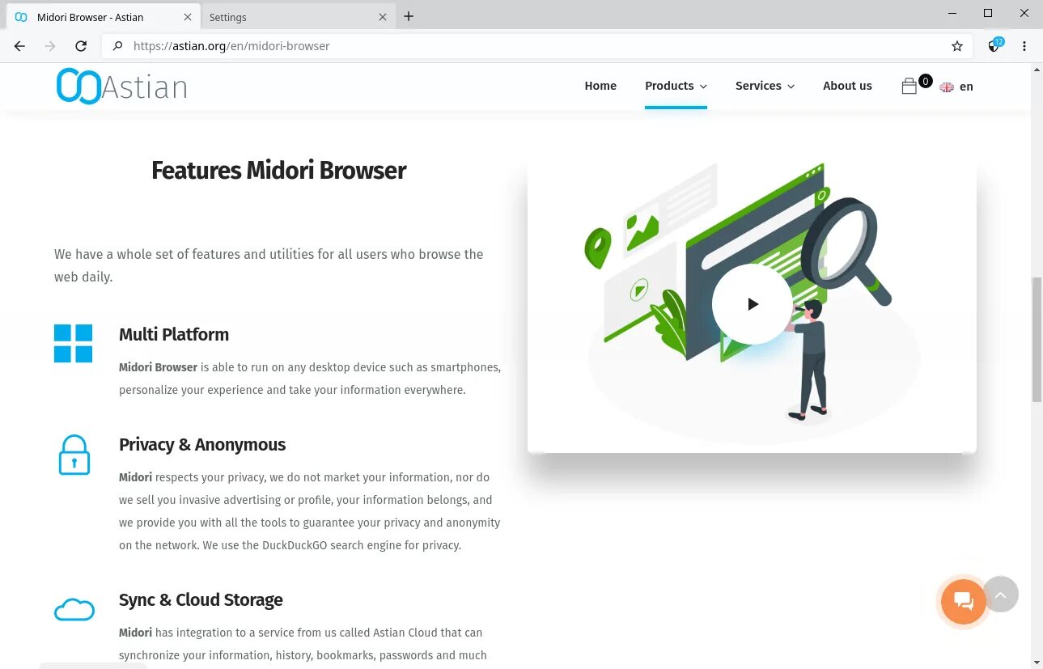Open a new tab with the plus button
Image resolution: width=1043 pixels, height=669 pixels.
pyautogui.click(x=409, y=16)
